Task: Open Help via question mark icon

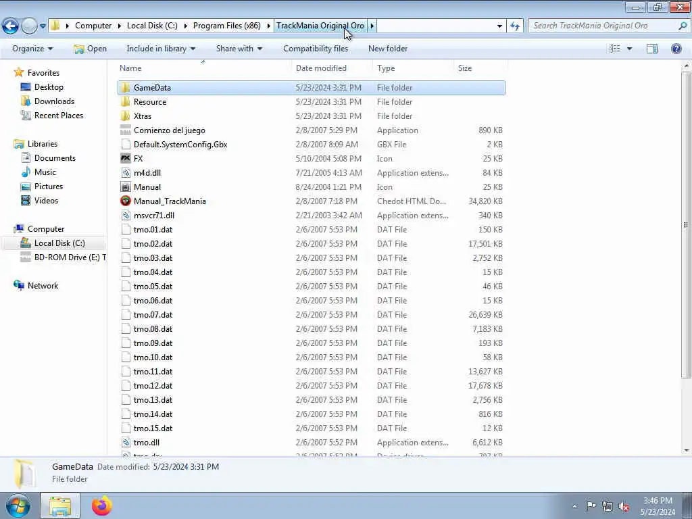Action: (x=676, y=49)
